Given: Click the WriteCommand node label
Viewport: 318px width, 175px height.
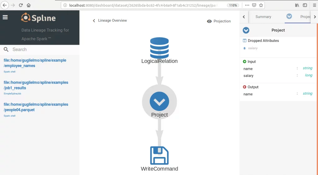Looking at the screenshot, I should (x=159, y=169).
